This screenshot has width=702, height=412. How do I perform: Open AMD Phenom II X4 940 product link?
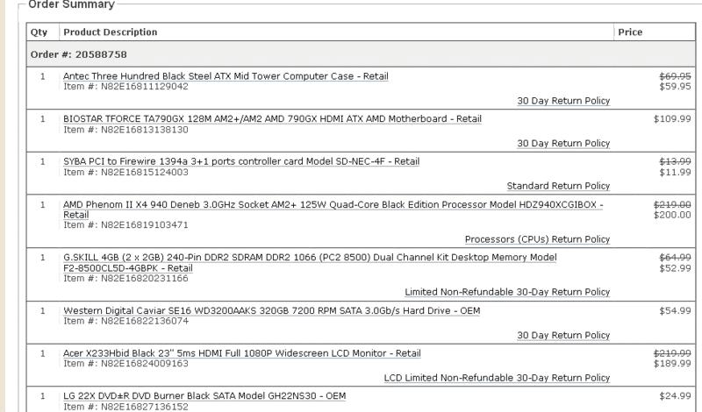(333, 210)
